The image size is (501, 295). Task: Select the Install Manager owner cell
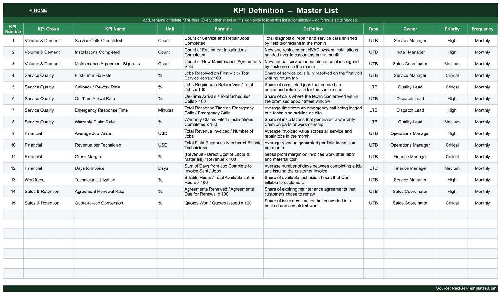coord(410,52)
